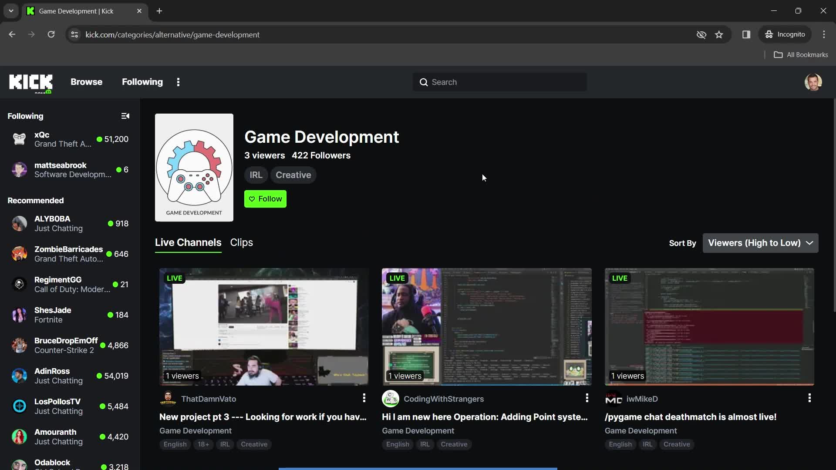
Task: Click the CodingWithStrangers streamer avatar
Action: [x=391, y=399]
